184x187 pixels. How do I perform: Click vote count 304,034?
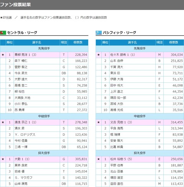coord(177,55)
